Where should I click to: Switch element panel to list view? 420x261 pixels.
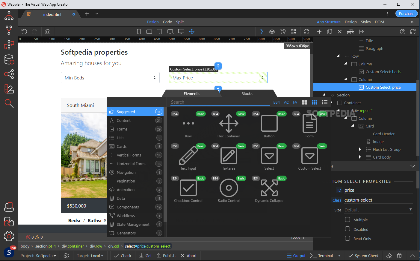tap(324, 102)
